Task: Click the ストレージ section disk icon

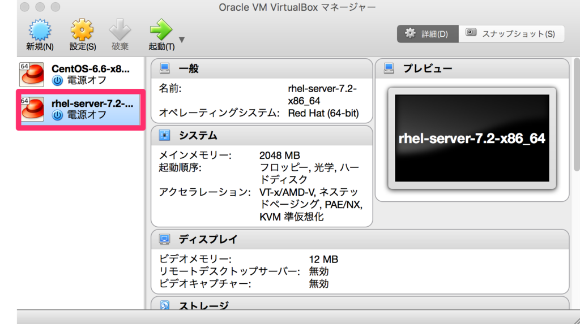Action: coord(165,305)
